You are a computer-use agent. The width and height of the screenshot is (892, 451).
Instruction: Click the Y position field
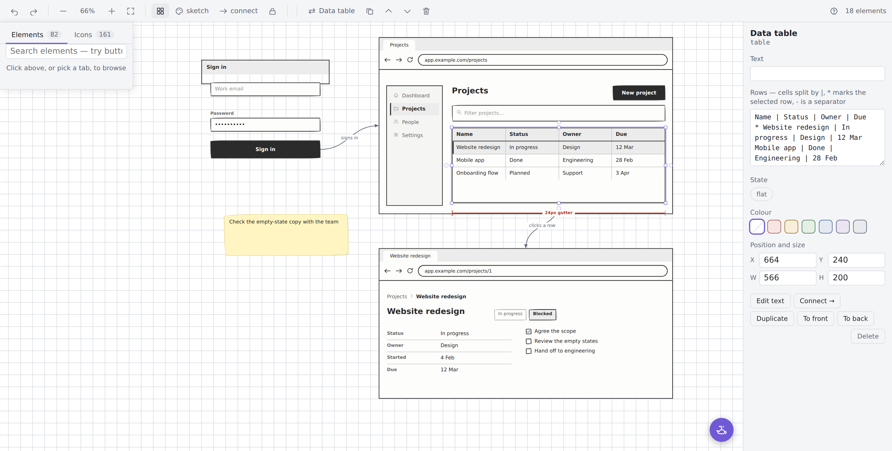tap(856, 260)
